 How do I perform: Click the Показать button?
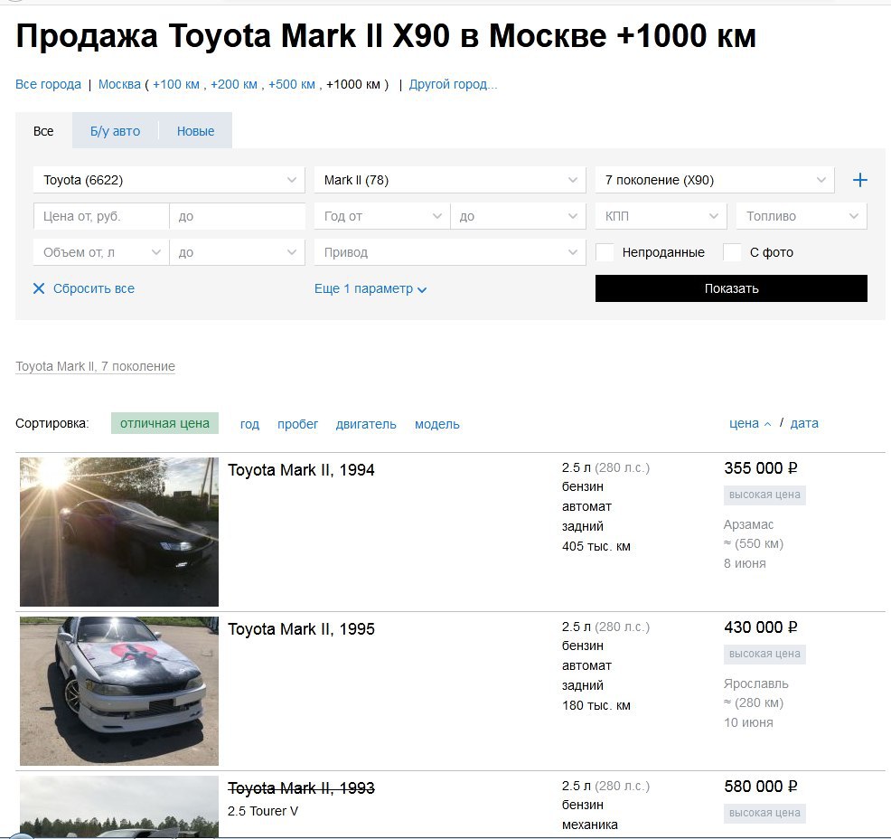[731, 288]
